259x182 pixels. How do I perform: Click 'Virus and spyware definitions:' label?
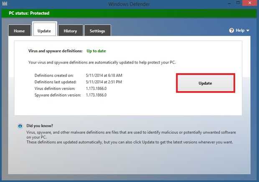coord(55,51)
